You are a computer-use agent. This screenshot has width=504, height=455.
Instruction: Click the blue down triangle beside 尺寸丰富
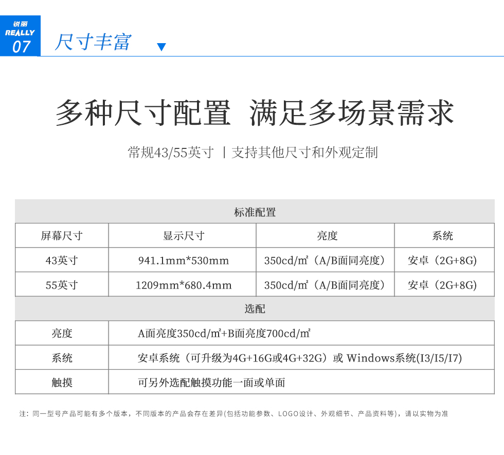click(161, 47)
